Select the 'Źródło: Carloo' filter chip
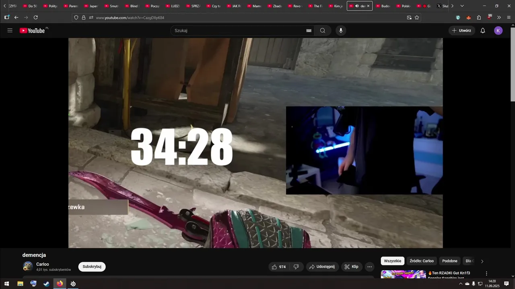Image resolution: width=515 pixels, height=289 pixels. tap(422, 261)
